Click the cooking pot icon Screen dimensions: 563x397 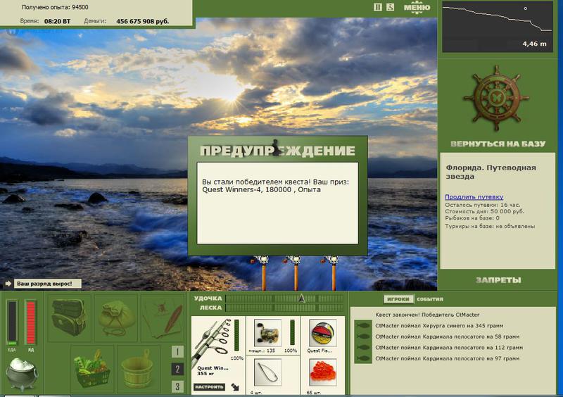coord(22,374)
